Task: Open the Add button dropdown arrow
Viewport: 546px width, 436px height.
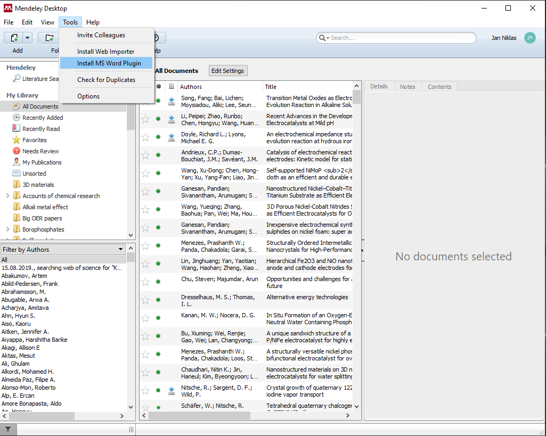Action: [27, 38]
